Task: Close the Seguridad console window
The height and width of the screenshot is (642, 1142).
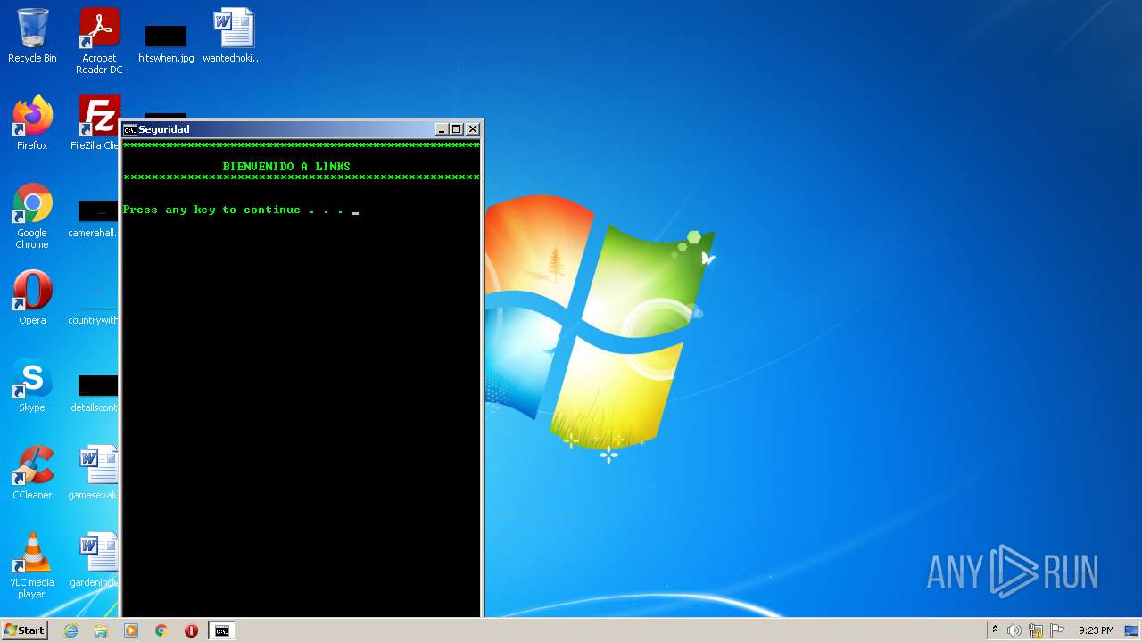Action: point(473,129)
